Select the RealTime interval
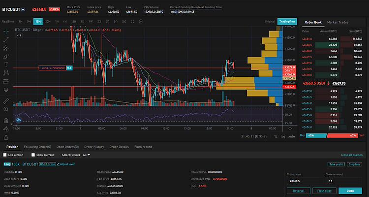This screenshot has height=197, width=369. click(x=8, y=22)
